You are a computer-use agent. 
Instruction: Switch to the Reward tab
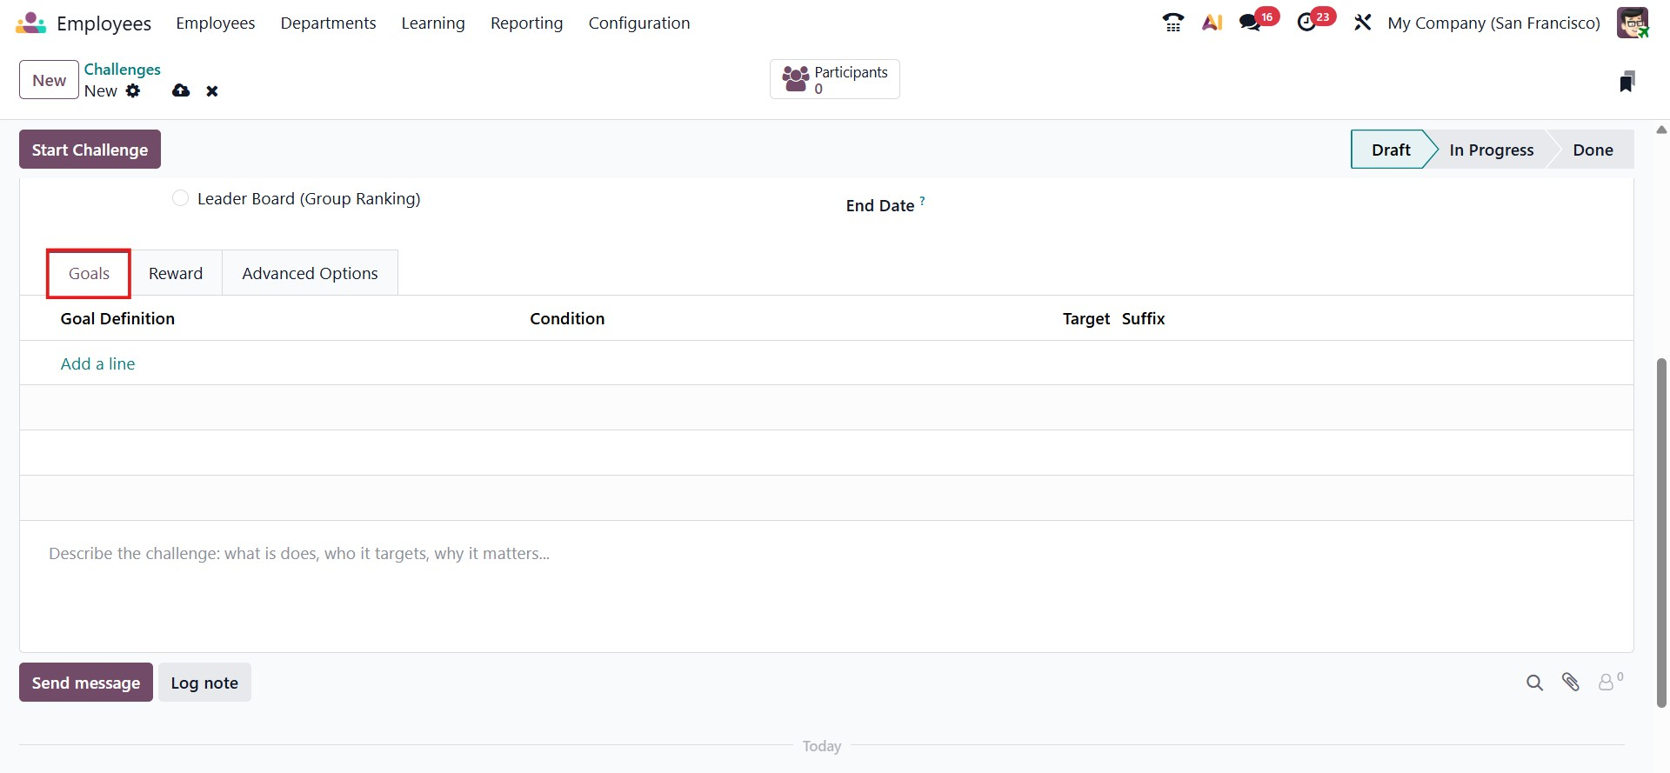(x=176, y=273)
